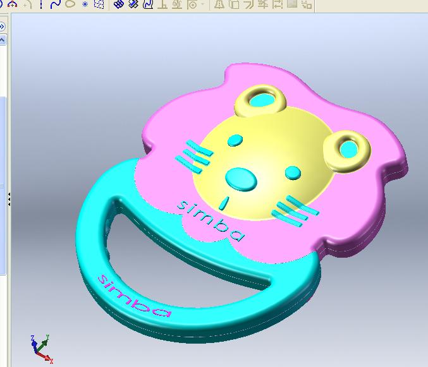Click the greyed box-shaped toolbar icon
This screenshot has height=367, width=428.
pyautogui.click(x=234, y=4)
